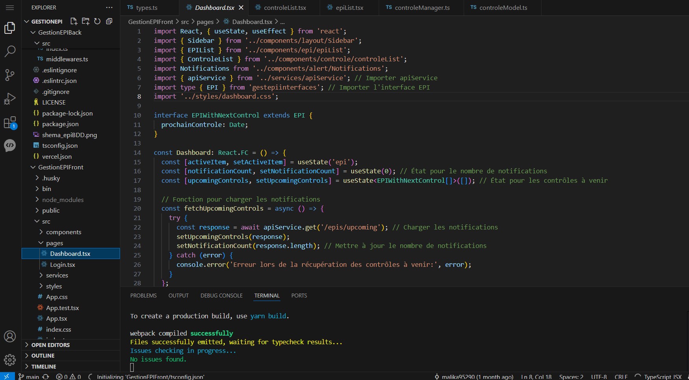Change CRLF end of line sequence
This screenshot has width=689, height=380.
click(x=621, y=376)
